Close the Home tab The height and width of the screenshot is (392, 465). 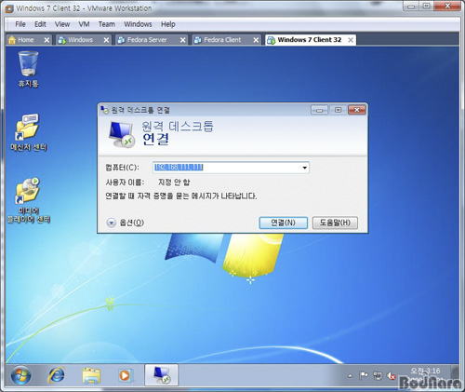(46, 40)
